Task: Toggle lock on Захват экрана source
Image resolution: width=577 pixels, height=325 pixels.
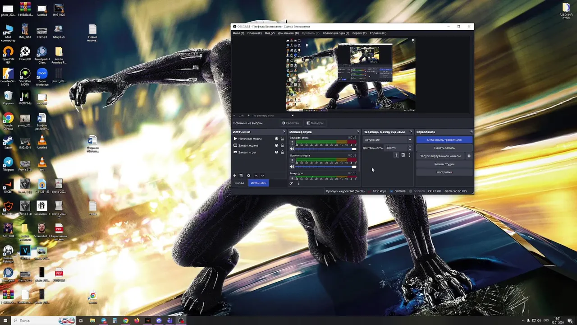Action: [x=283, y=145]
